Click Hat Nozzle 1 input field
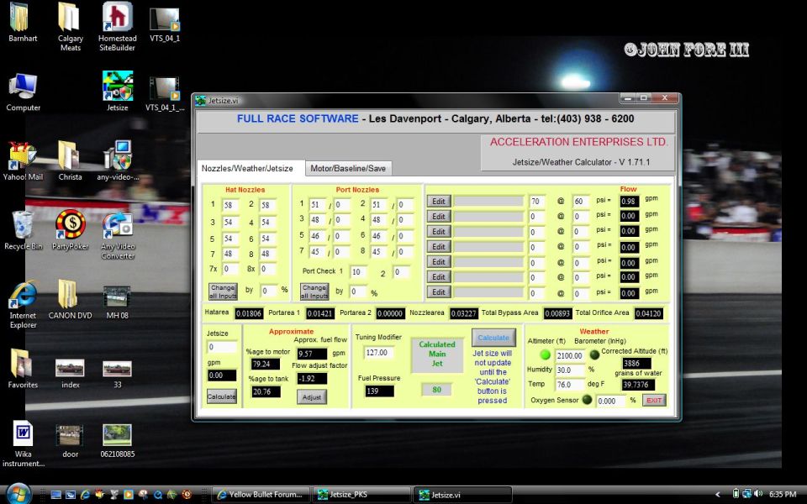Screen dimensions: 807x504 click(230, 205)
